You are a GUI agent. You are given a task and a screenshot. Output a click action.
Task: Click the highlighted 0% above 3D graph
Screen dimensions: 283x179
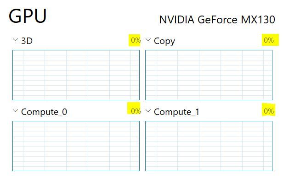coord(136,40)
